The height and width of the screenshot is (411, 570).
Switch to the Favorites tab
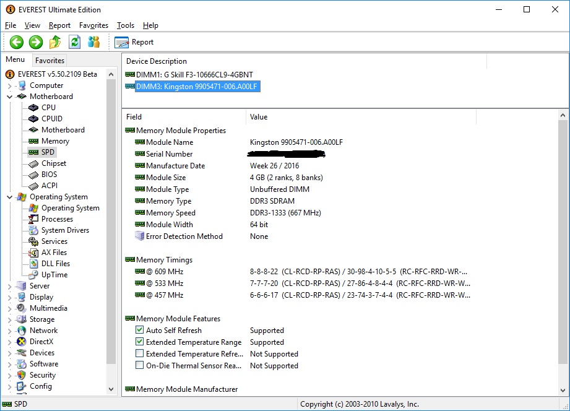pos(50,61)
